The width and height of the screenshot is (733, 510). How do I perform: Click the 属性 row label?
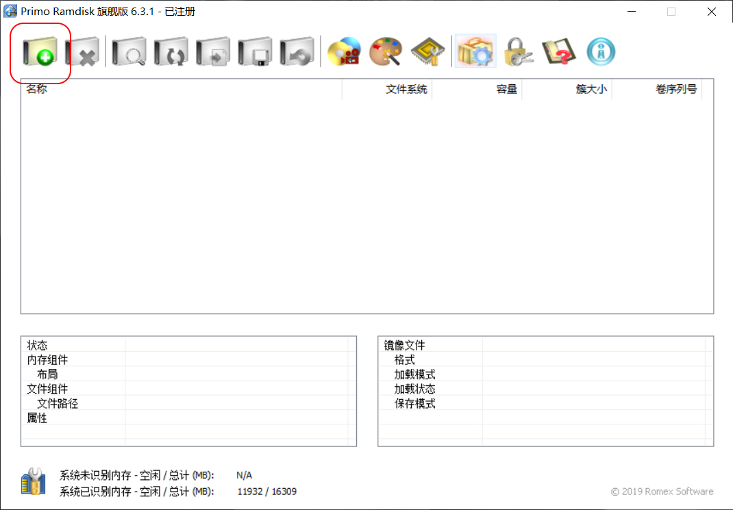38,418
